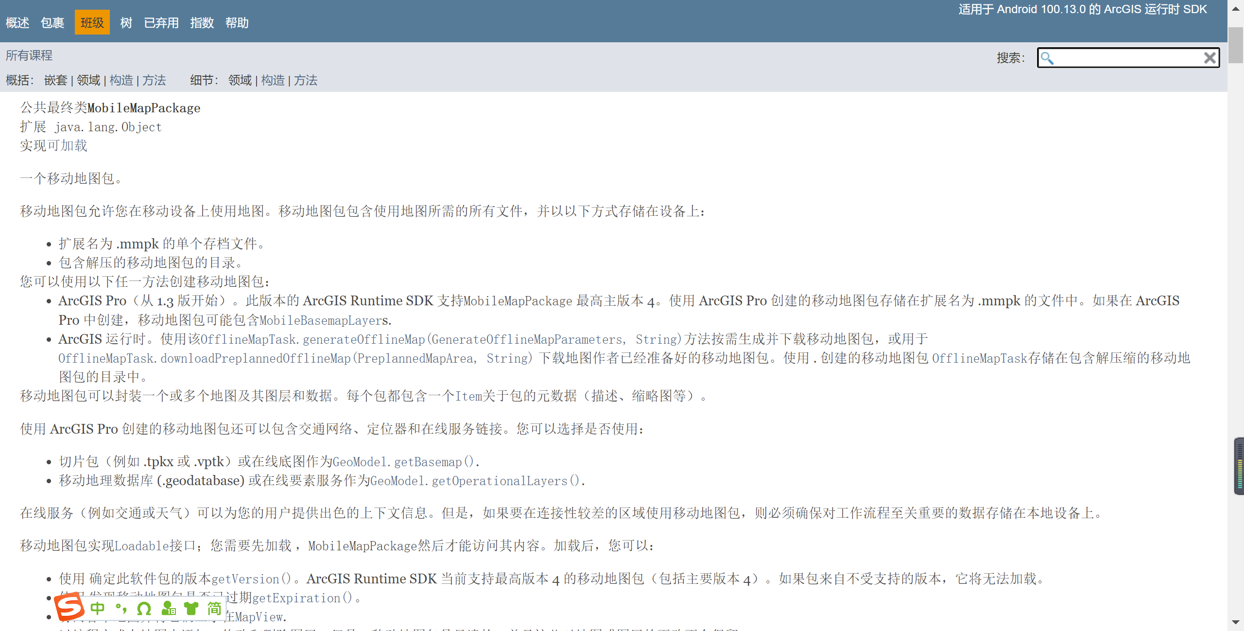Click the 方法 link under 细节
Screen dimensions: 1244x631
point(306,81)
